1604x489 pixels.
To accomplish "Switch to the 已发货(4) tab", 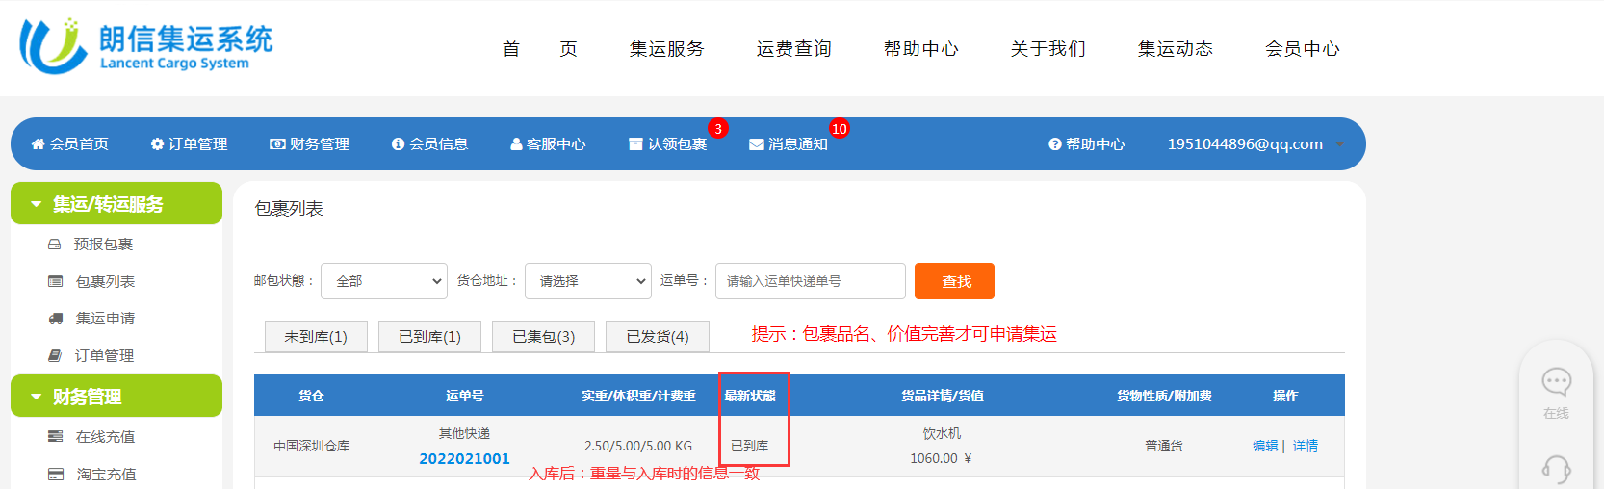I will [x=658, y=336].
